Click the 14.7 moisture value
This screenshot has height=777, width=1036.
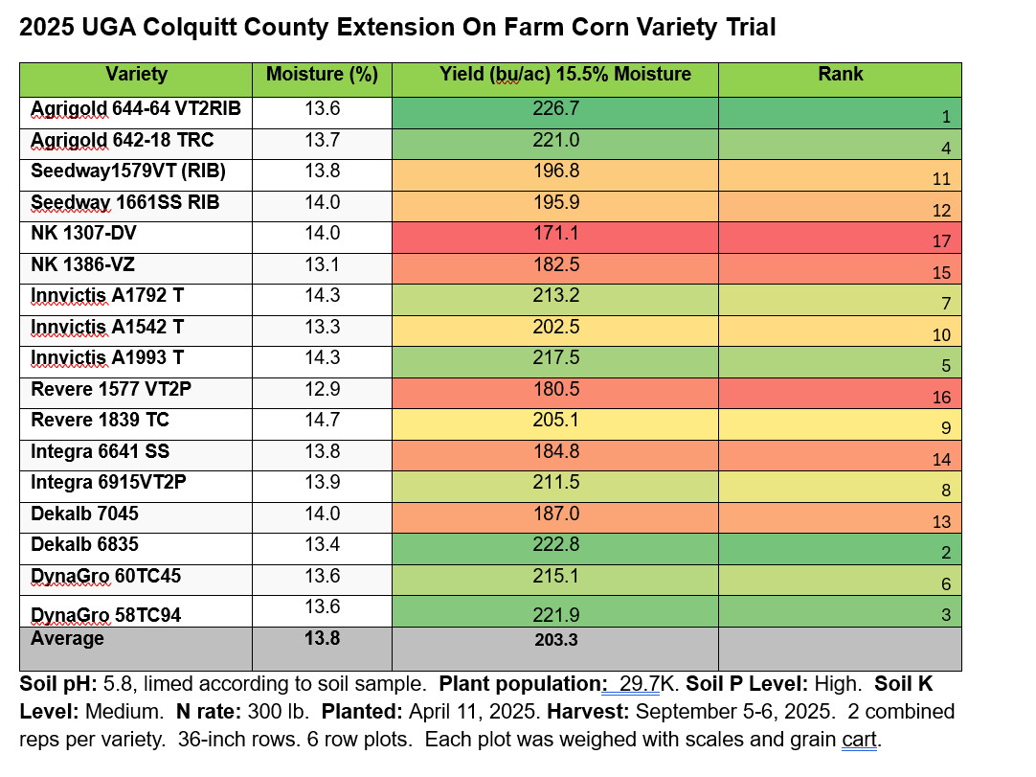[322, 421]
